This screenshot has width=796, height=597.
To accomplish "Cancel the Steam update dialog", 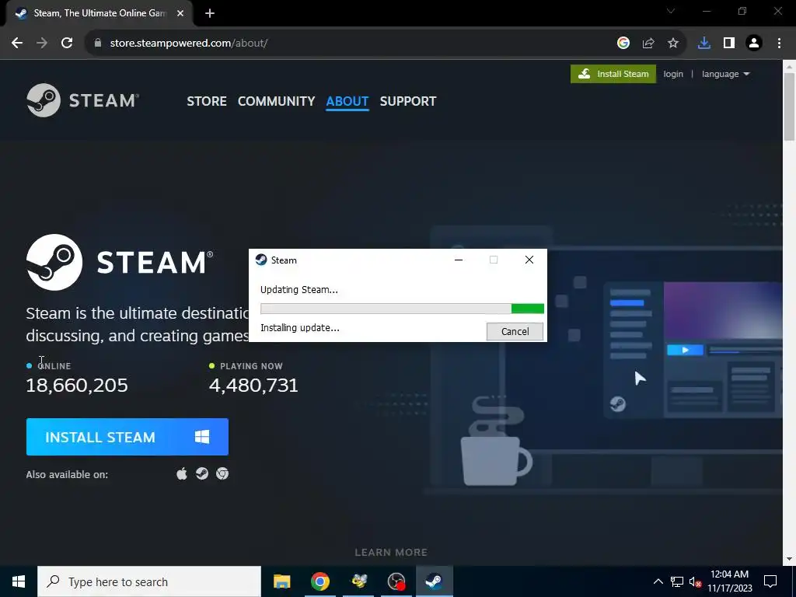I will [x=515, y=331].
